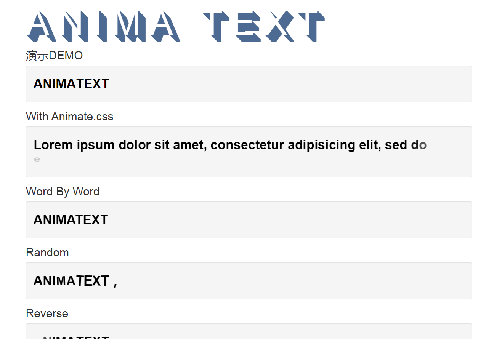This screenshot has width=486, height=339.
Task: Click the With Animate.css heading
Action: coord(69,116)
